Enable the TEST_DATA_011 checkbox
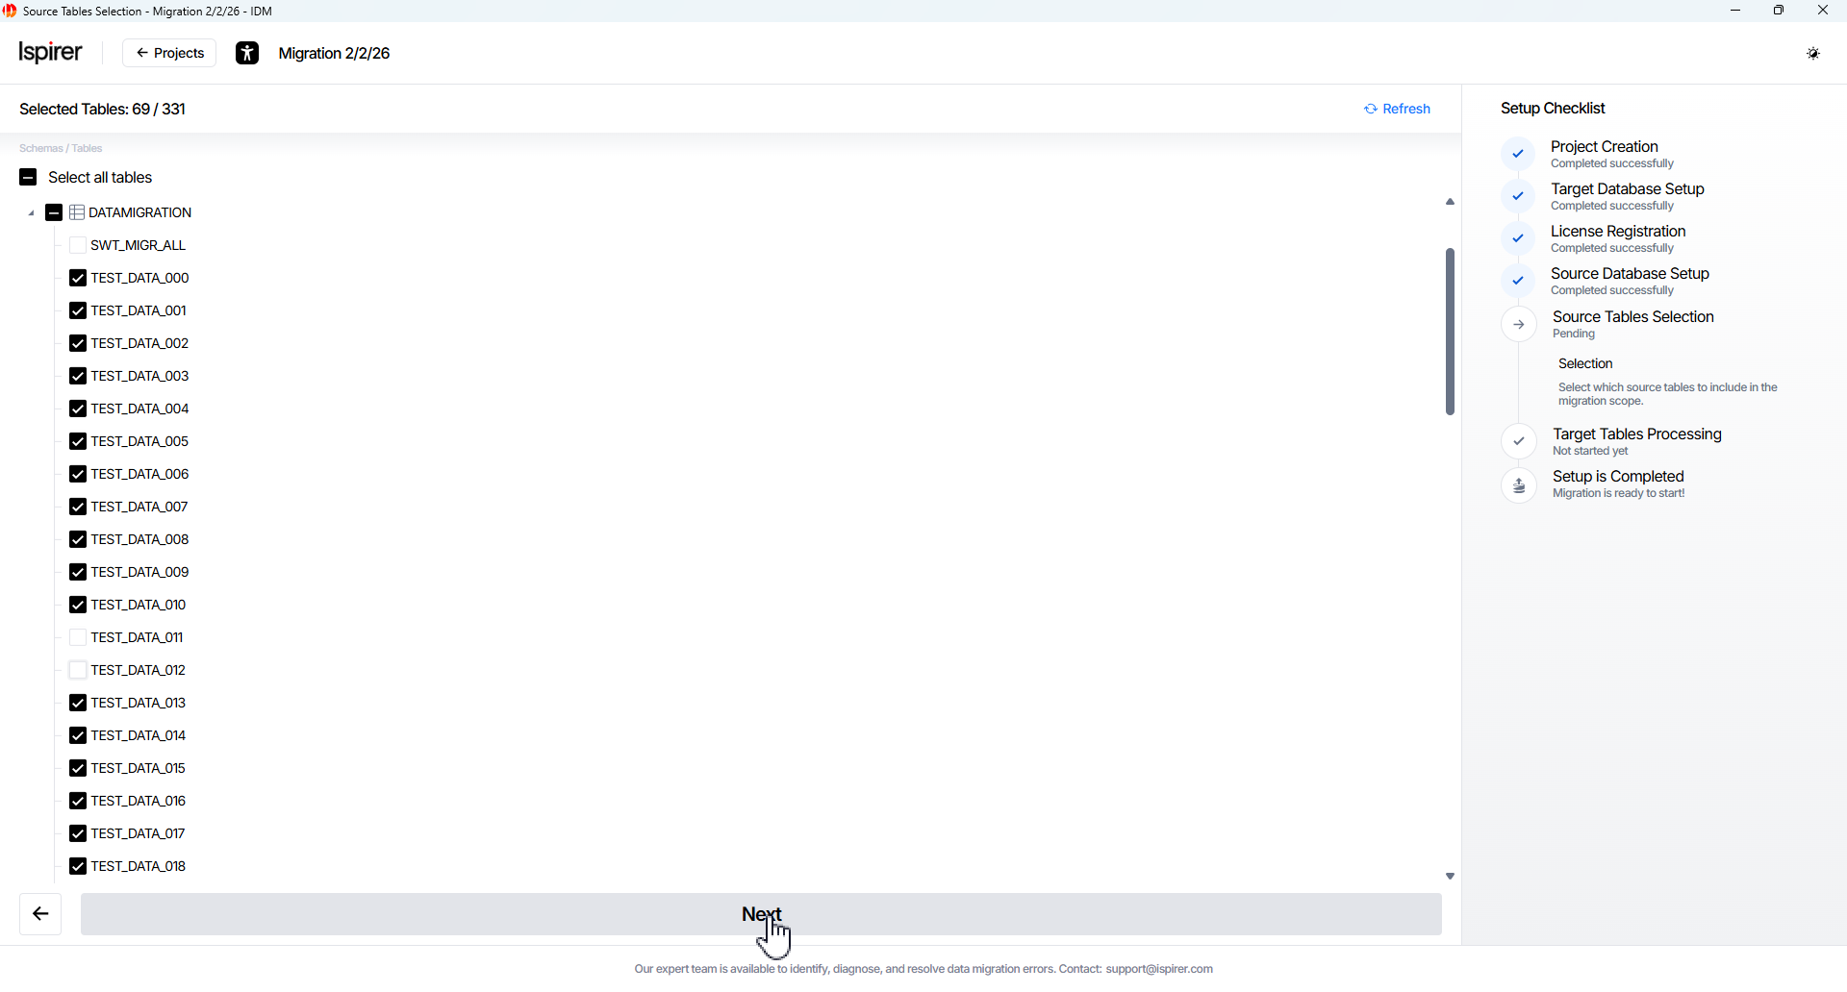Image resolution: width=1847 pixels, height=992 pixels. tap(78, 637)
